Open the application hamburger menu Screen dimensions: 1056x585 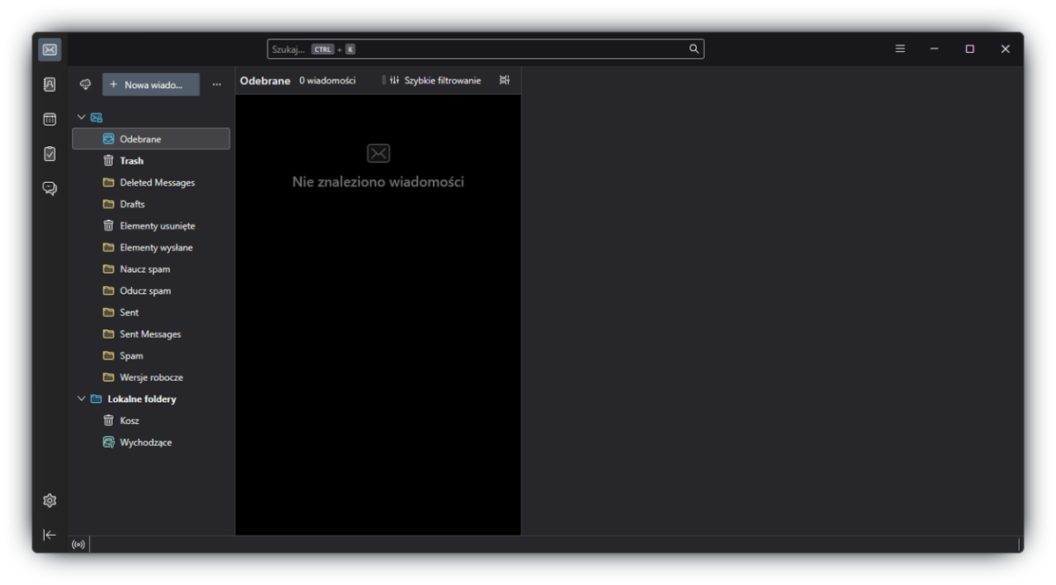tap(899, 48)
